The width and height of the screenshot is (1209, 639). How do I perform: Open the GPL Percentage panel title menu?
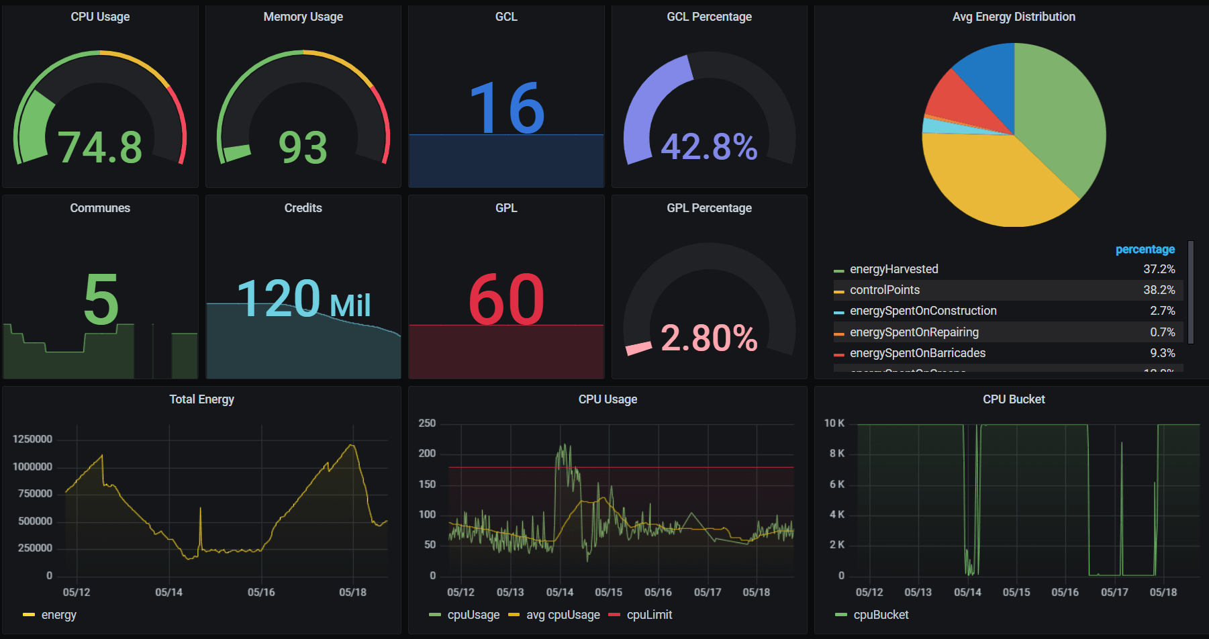coord(709,208)
